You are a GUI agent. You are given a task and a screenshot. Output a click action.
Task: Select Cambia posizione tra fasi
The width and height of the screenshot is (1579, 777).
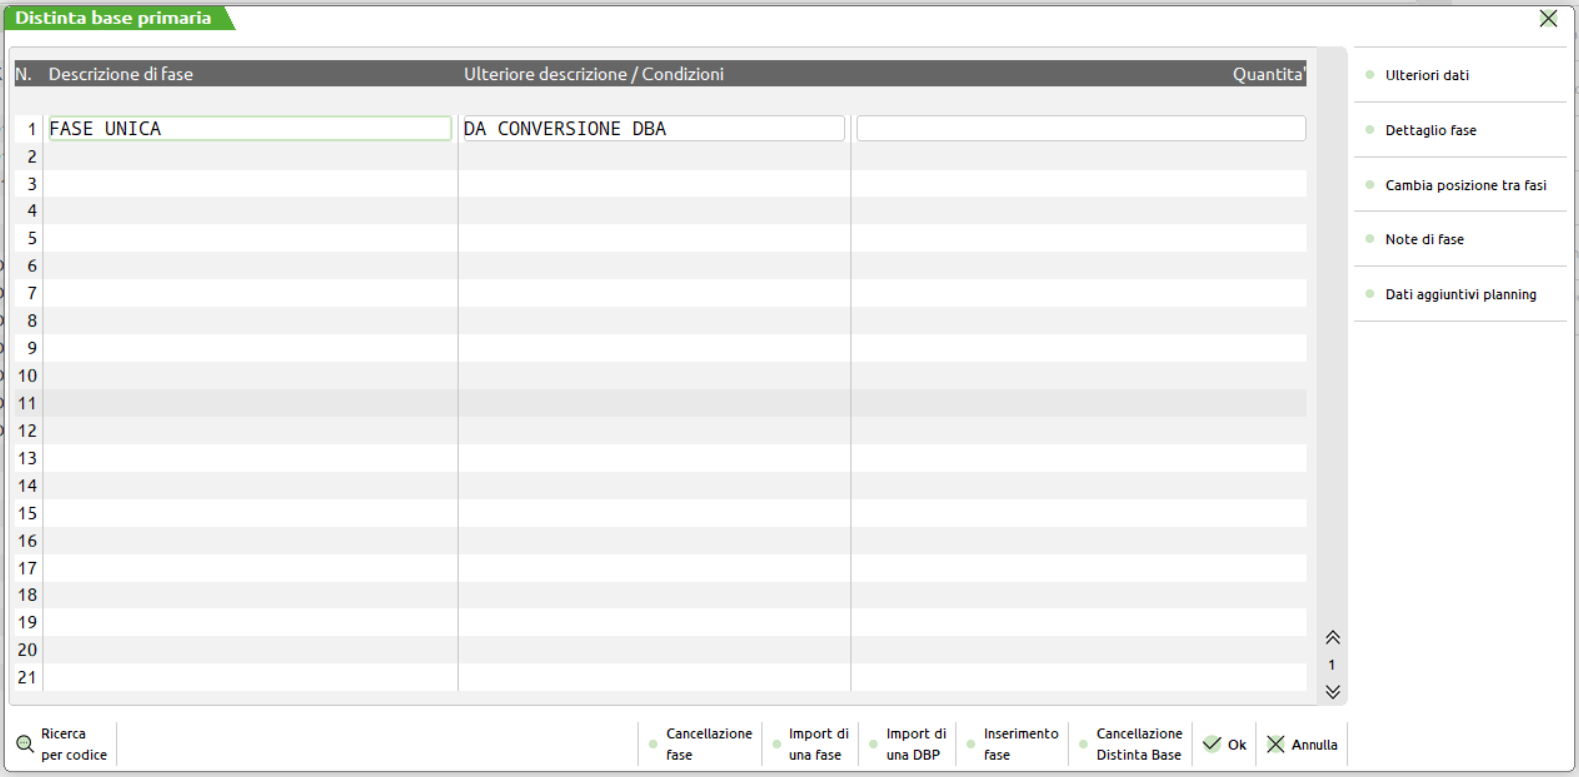point(1465,185)
